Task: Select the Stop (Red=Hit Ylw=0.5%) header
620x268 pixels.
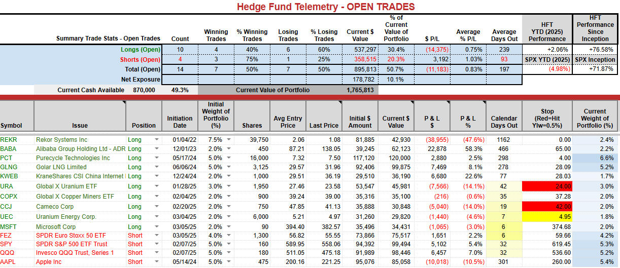Action: click(x=547, y=116)
